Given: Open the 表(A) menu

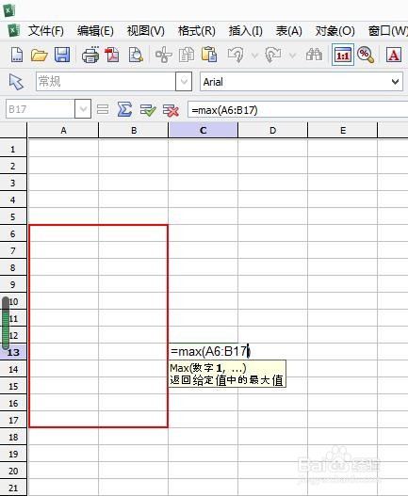Looking at the screenshot, I should coord(288,31).
